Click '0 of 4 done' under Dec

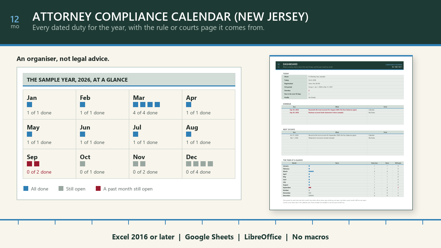(x=198, y=172)
